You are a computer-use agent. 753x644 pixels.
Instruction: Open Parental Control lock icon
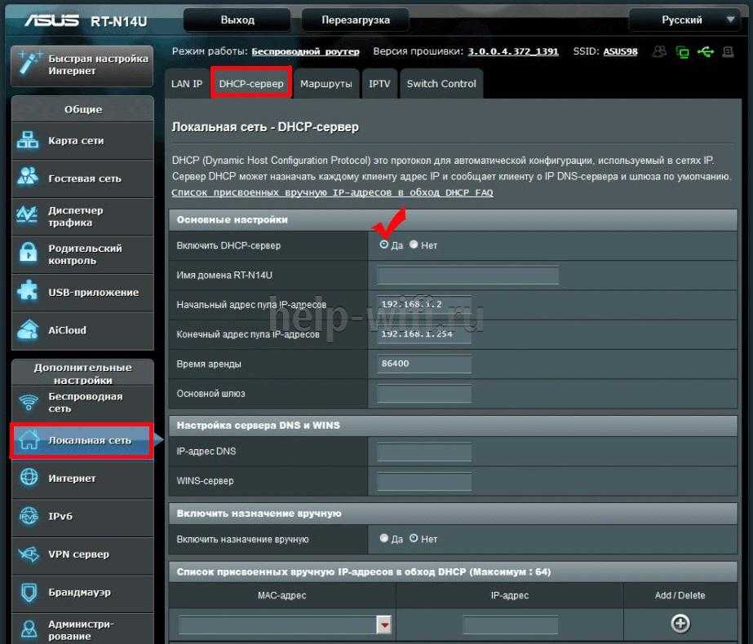pos(29,254)
